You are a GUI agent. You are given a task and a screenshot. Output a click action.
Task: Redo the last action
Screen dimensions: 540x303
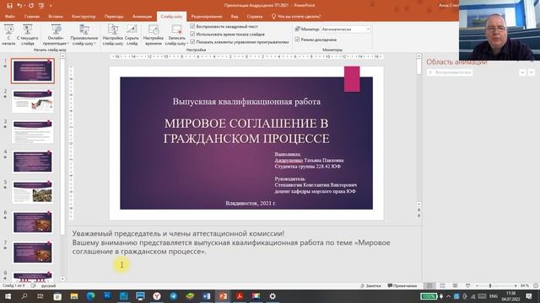tap(31, 6)
